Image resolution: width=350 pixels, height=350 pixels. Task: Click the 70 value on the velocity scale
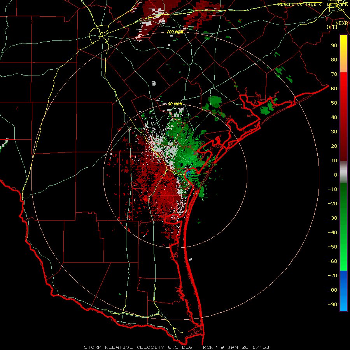tap(334, 74)
